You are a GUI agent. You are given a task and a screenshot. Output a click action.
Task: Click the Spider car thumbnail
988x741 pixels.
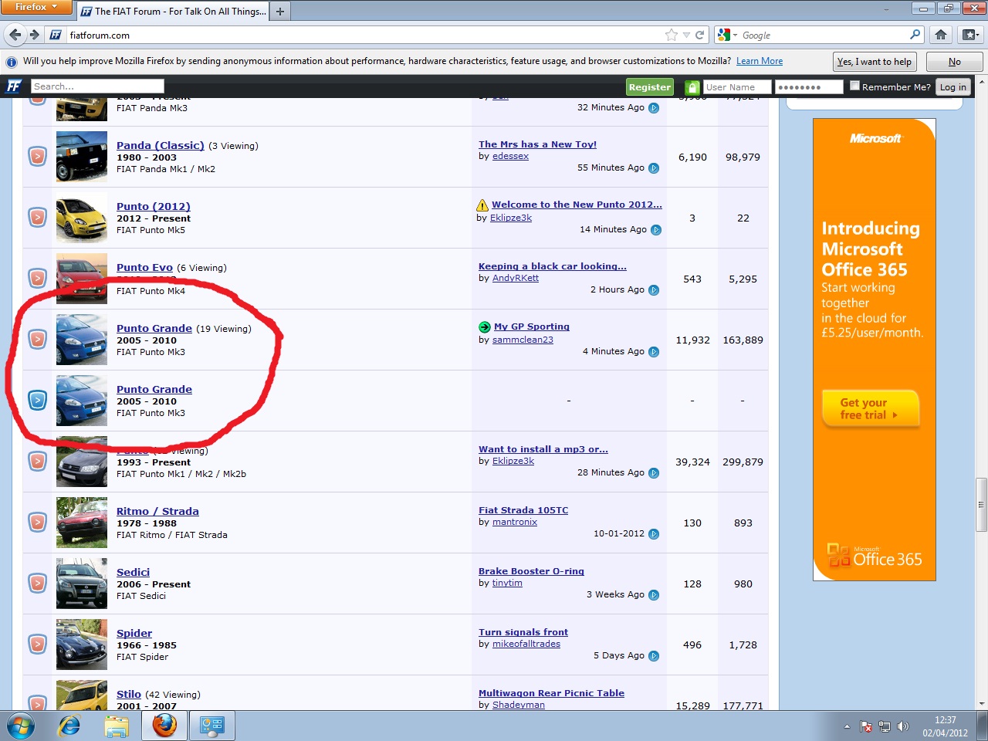pos(82,644)
